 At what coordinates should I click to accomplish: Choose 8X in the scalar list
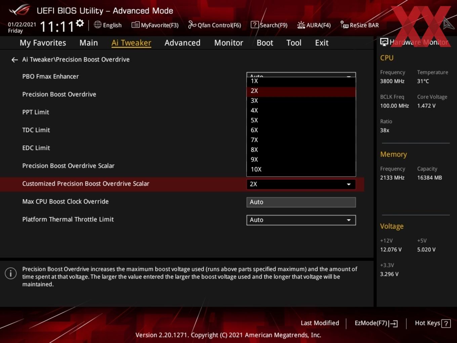pyautogui.click(x=301, y=150)
